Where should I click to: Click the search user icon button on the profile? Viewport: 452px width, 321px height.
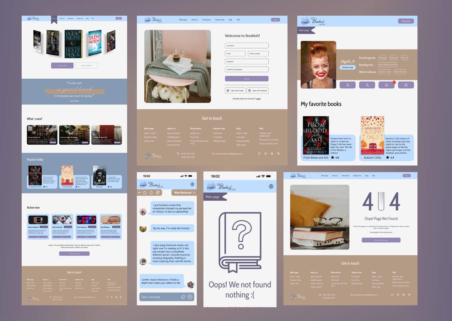point(367,85)
